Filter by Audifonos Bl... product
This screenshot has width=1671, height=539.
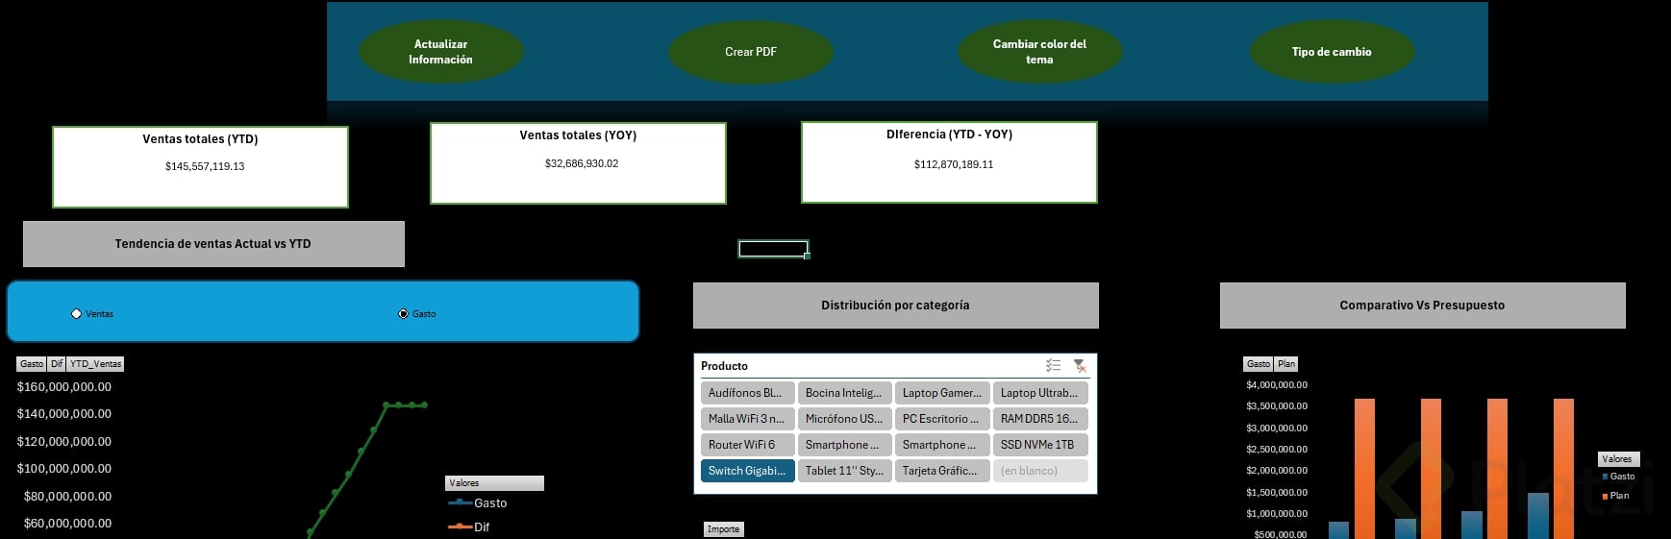point(747,393)
